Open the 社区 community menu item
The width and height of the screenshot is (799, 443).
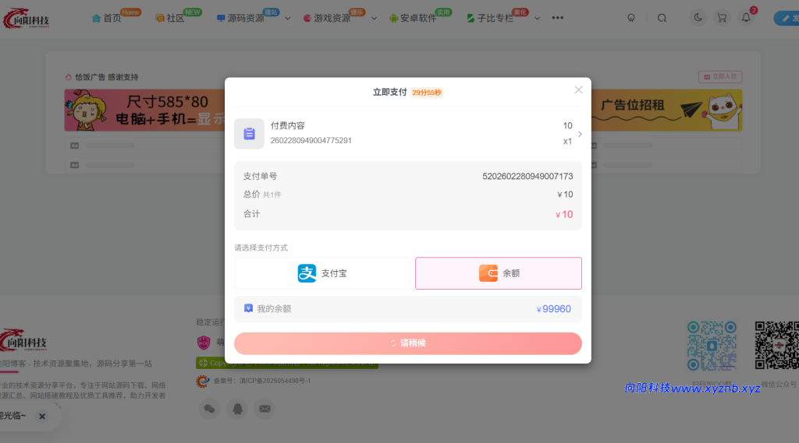coord(169,19)
